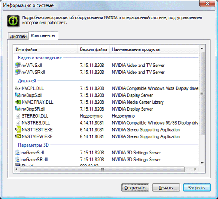218x199 pixels.
Task: Click version 7.15.11.8208 of nvGameS.dll
Action: (x=92, y=153)
